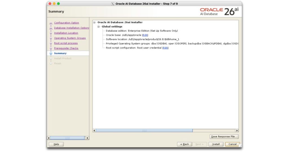The height and width of the screenshot is (152, 289).
Task: Go to Database Installation Options step
Action: tap(72, 28)
